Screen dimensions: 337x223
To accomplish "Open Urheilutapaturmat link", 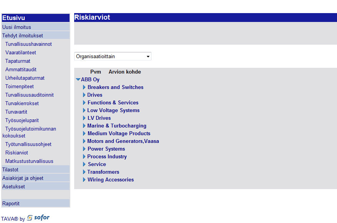I will [25, 78].
